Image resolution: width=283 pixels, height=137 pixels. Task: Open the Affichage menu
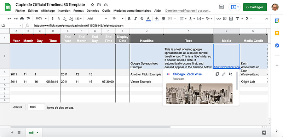click(x=48, y=11)
